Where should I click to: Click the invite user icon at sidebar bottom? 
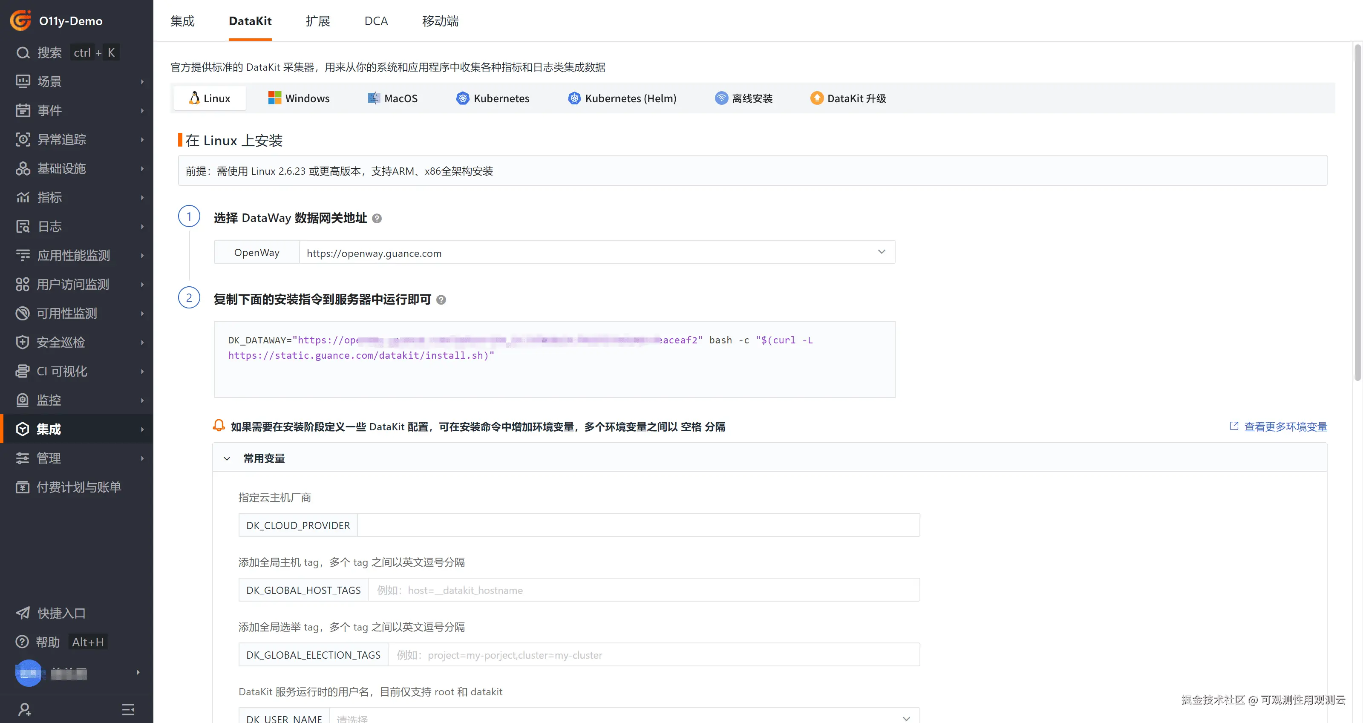24,709
